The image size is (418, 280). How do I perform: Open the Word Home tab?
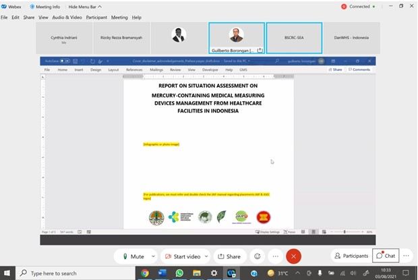pos(63,69)
